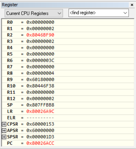Viewport: 136px width, 149px height.
Task: Select the ELR dashed value
Action: point(40,118)
